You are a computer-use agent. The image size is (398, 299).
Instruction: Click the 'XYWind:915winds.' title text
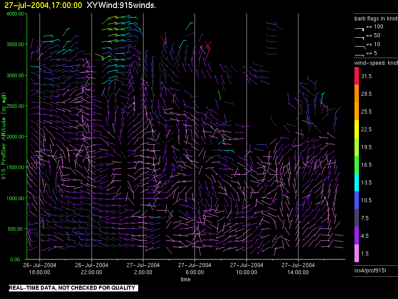(x=121, y=5)
